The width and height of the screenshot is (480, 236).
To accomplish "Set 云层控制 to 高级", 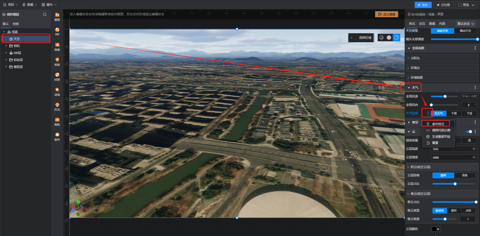I will [x=465, y=175].
